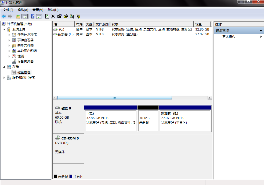The width and height of the screenshot is (264, 185).
Task: Click the magnifier search icon in toolbar
Action: click(72, 16)
